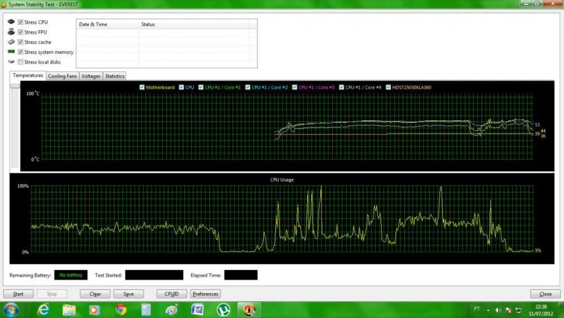
Task: Click the Status column header
Action: click(148, 25)
